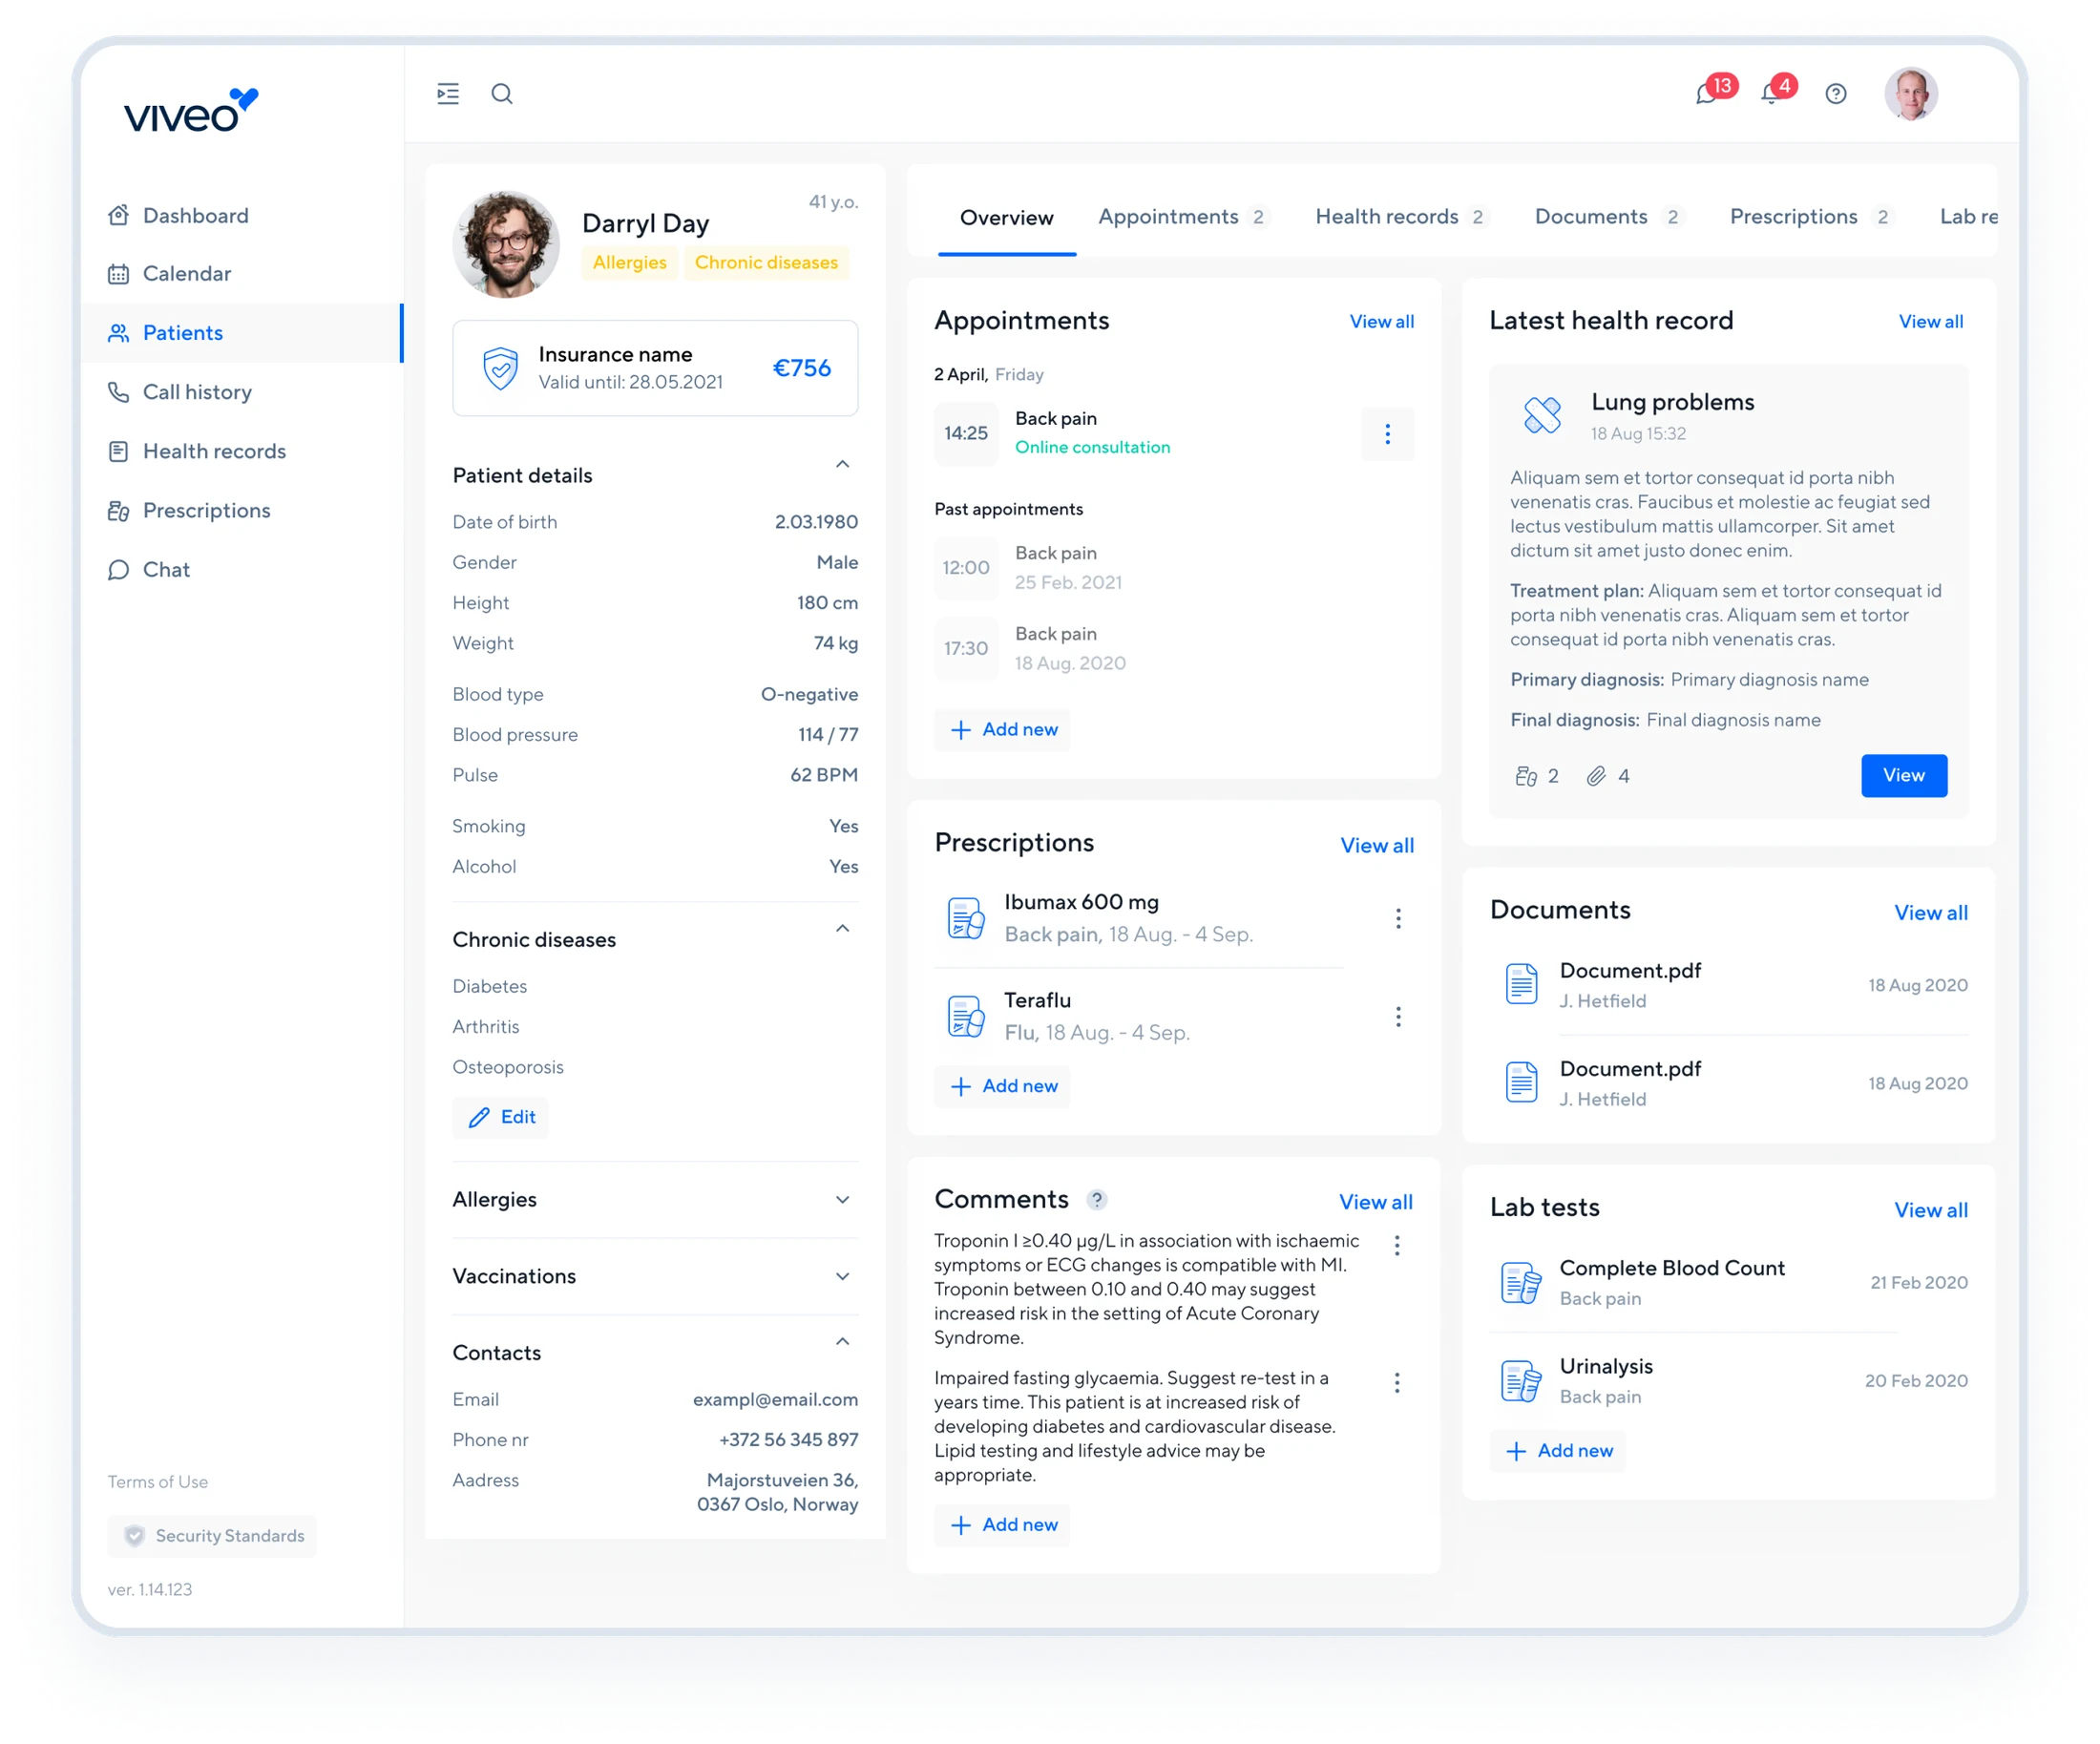The height and width of the screenshot is (1744, 2100).
Task: Open options menu for Ibumax 600 mg prescription
Action: [1398, 918]
